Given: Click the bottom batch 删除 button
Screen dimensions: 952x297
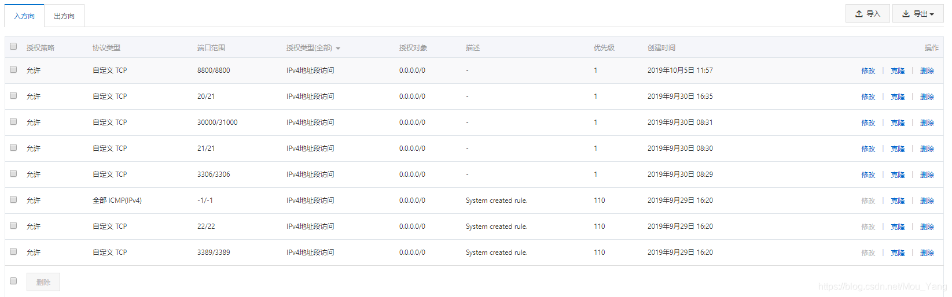Looking at the screenshot, I should click(43, 282).
